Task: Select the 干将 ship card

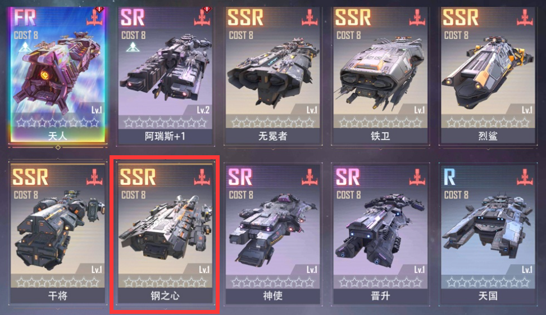Action: tap(58, 233)
